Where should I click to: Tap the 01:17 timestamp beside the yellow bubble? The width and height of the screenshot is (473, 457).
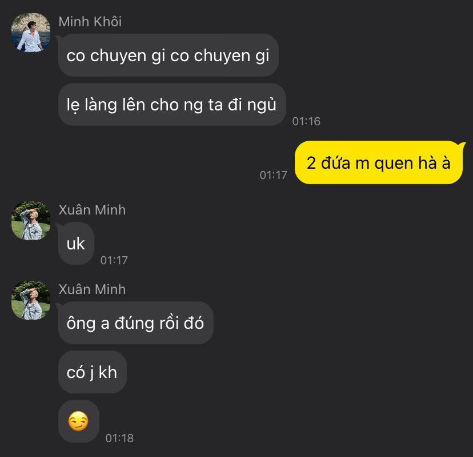(x=273, y=175)
